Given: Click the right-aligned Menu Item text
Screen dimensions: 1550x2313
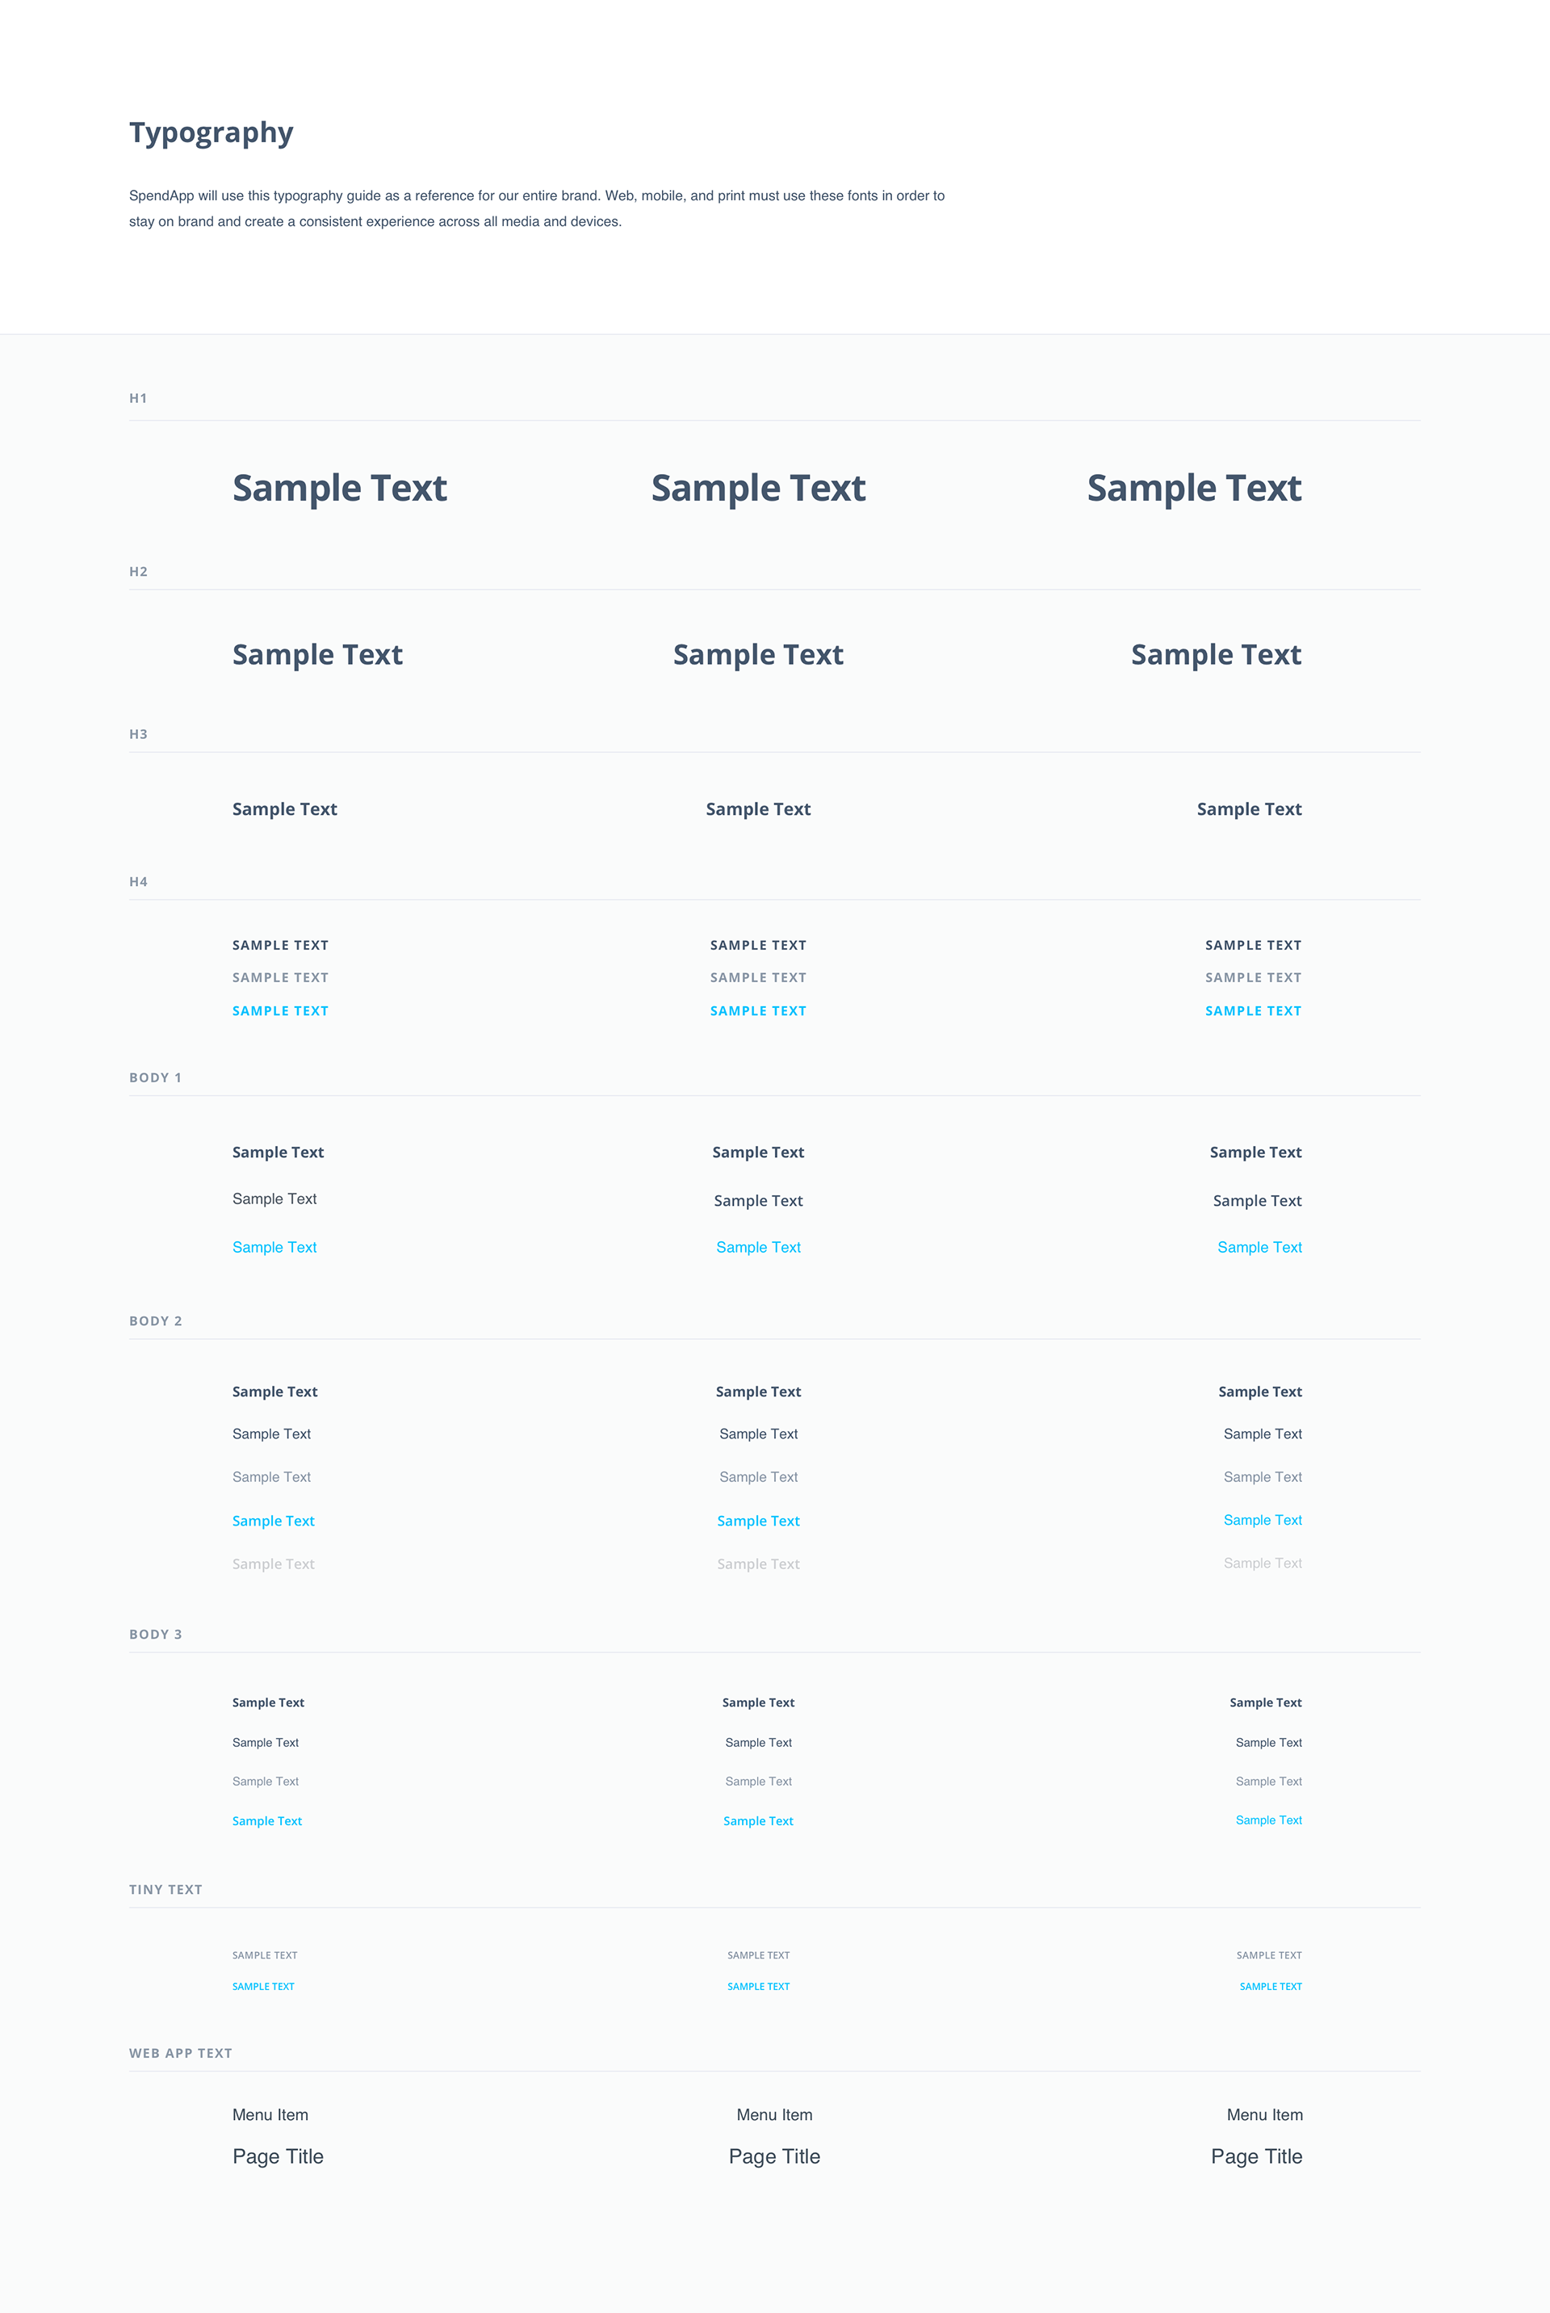Looking at the screenshot, I should [x=1264, y=2114].
